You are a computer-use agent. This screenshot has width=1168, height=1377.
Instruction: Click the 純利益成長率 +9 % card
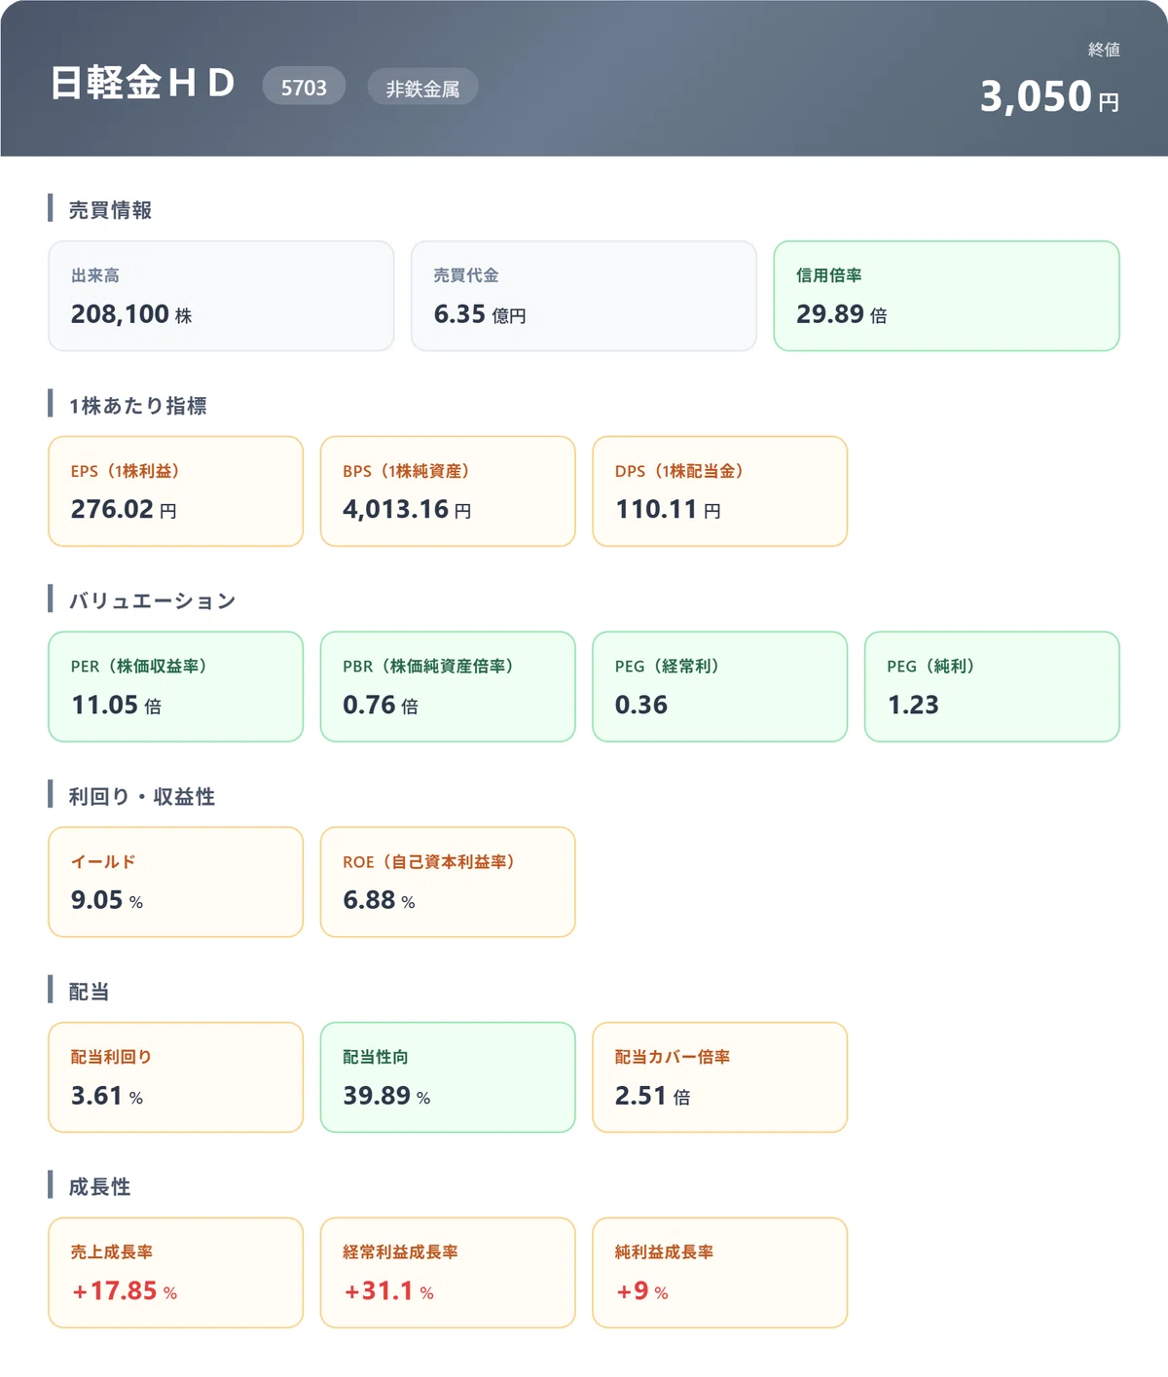[720, 1273]
